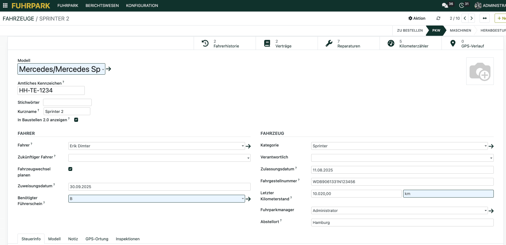Switch to the Notiz tab
The width and height of the screenshot is (506, 245).
coord(73,239)
